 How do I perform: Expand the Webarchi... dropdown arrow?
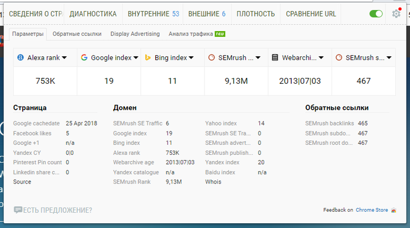click(322, 57)
